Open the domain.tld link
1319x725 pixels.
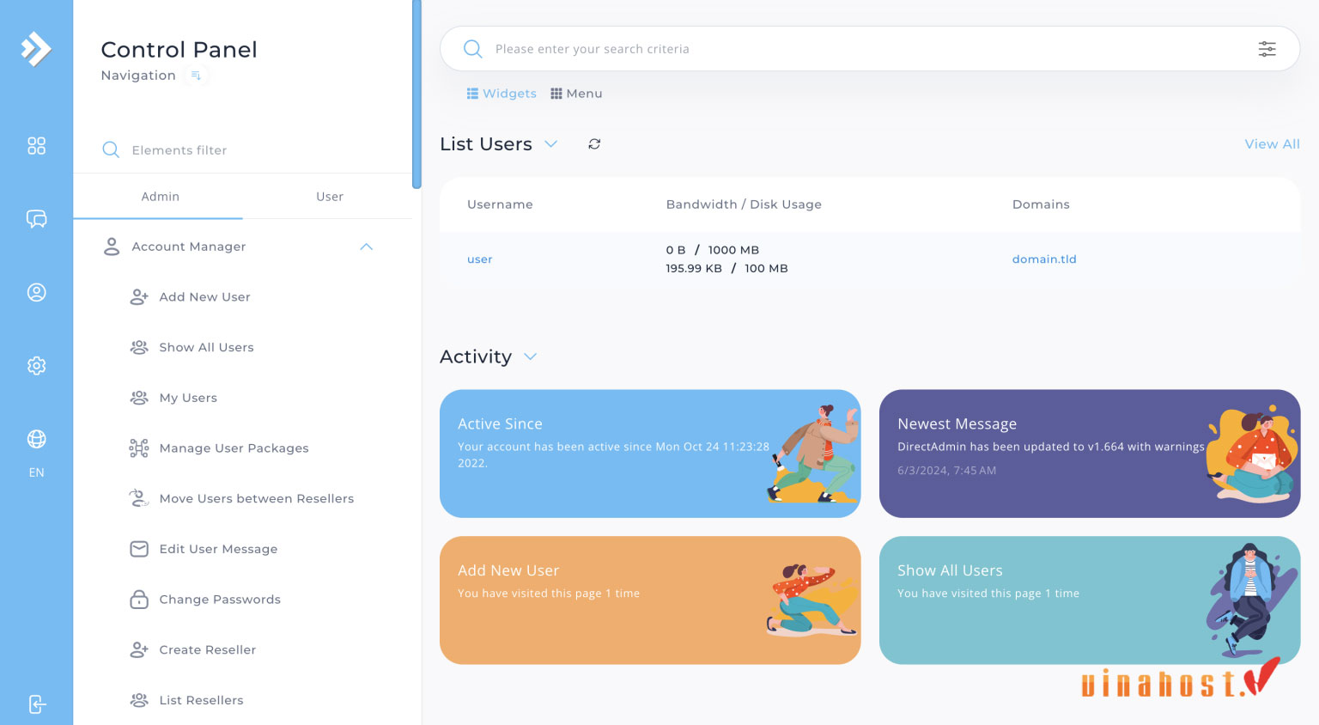(x=1043, y=259)
